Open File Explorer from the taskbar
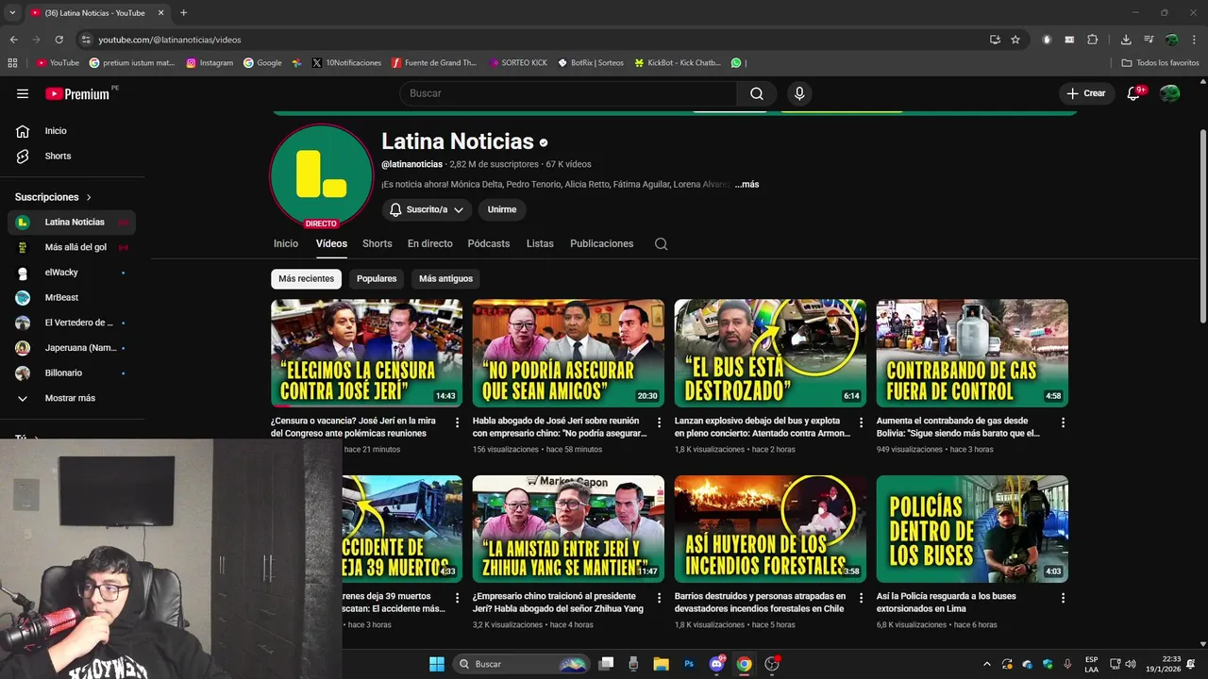Viewport: 1208px width, 679px height. click(x=661, y=664)
